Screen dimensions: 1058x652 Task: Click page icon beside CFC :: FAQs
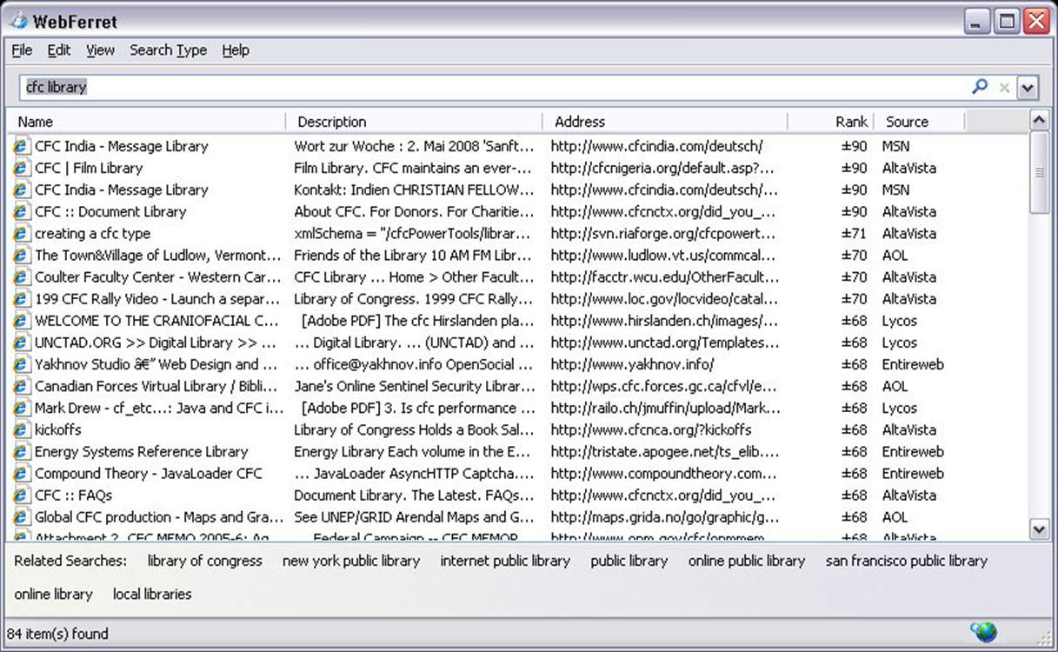[x=21, y=495]
